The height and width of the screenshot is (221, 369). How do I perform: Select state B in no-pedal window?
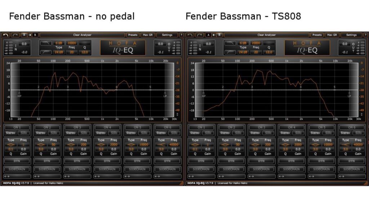pos(35,35)
